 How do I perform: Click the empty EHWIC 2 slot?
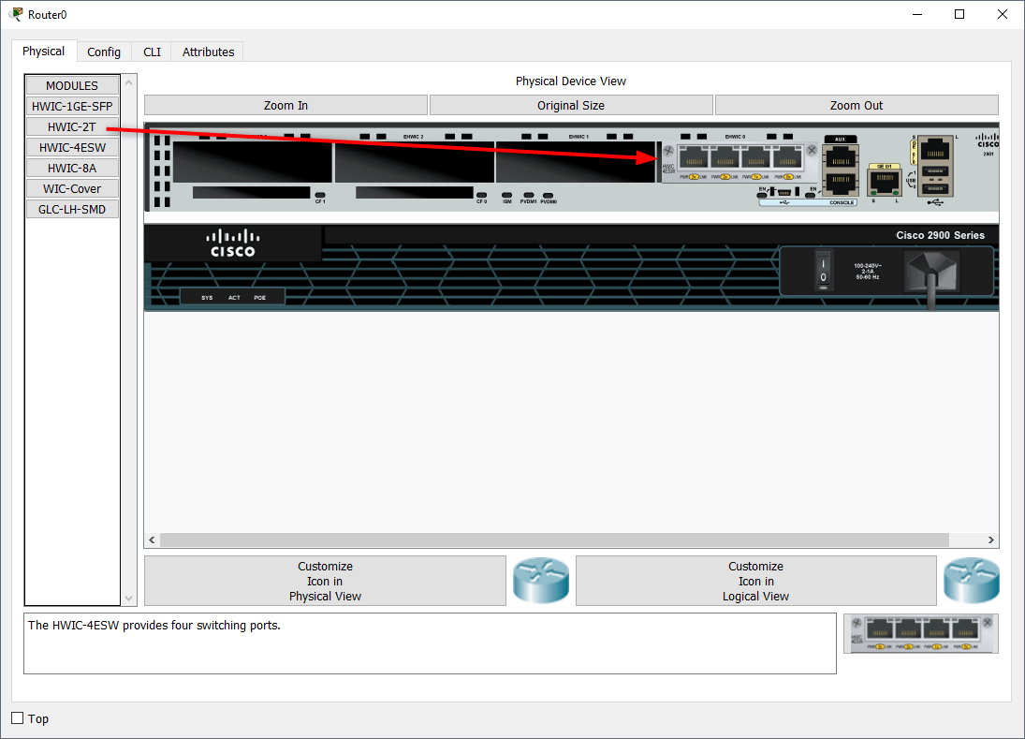pos(415,162)
